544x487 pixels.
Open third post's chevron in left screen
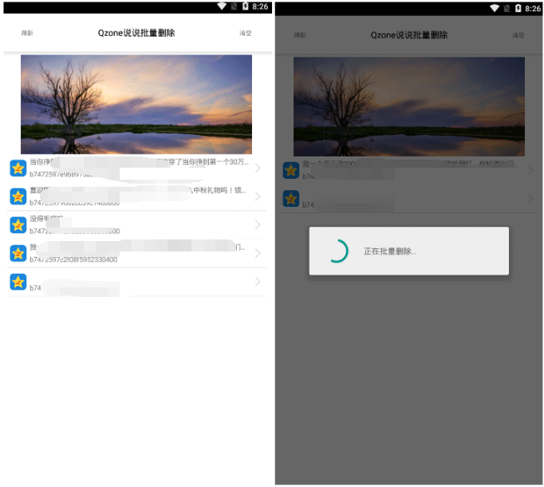click(257, 225)
